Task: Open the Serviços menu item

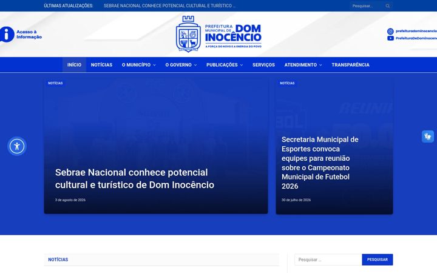Action: (x=263, y=65)
